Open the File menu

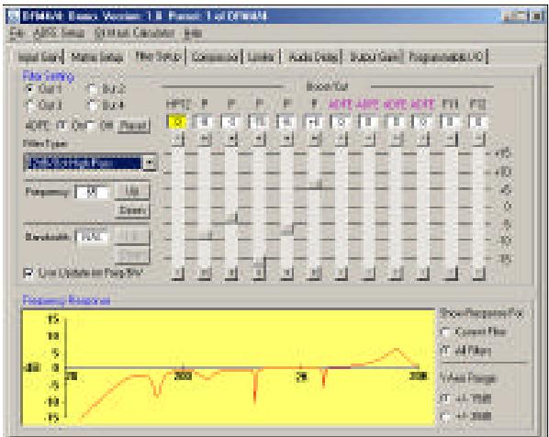click(x=17, y=34)
